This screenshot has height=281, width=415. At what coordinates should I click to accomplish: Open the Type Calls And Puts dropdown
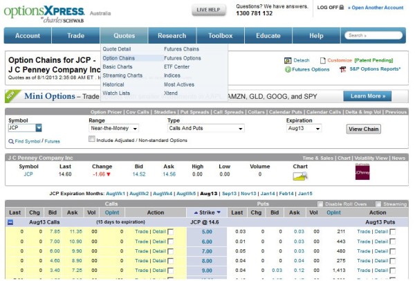coord(206,129)
